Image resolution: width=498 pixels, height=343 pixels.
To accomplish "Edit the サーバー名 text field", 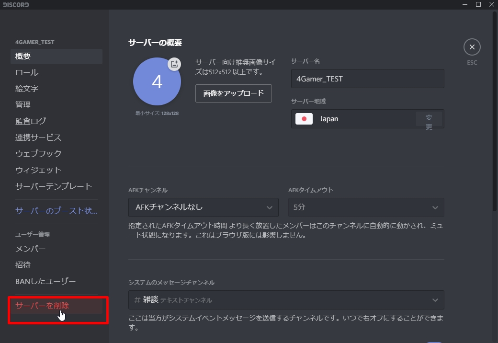I will (367, 79).
